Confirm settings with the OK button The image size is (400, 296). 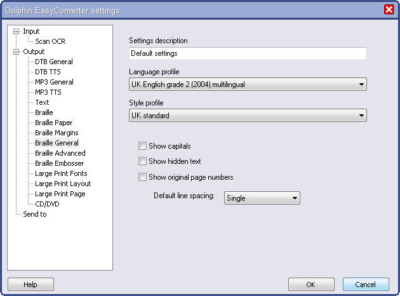click(x=311, y=285)
